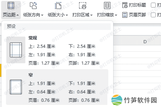Click 左: 0.64 厘米 value
Viewport: 161px width, 107px height.
tap(42, 92)
